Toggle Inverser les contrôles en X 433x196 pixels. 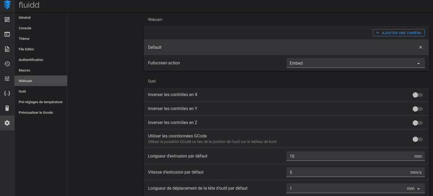point(417,95)
